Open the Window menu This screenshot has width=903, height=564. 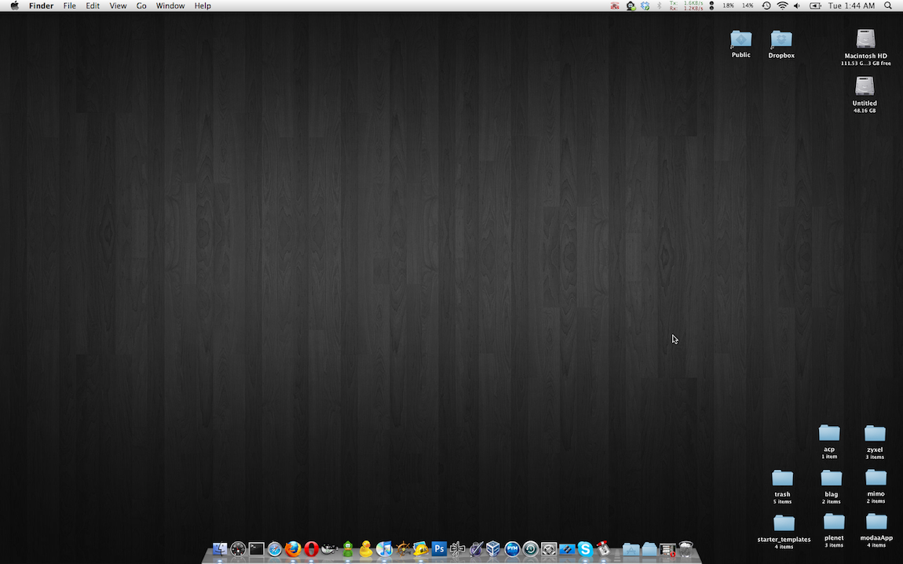(x=170, y=5)
